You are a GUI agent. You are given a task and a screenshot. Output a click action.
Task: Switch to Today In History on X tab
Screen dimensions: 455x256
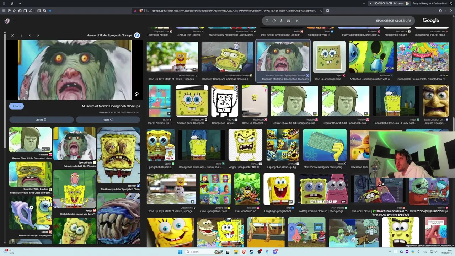coord(432,4)
